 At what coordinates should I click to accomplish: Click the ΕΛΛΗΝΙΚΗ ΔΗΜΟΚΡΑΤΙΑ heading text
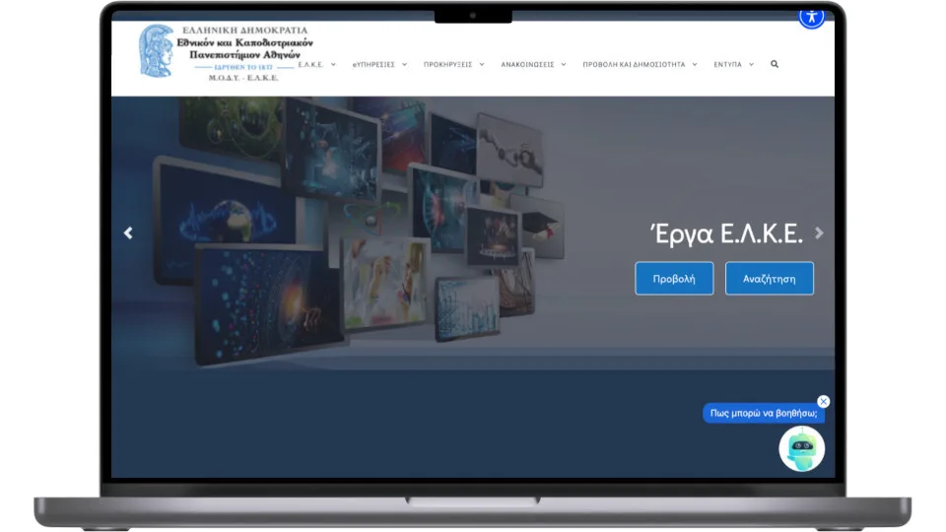[x=245, y=31]
